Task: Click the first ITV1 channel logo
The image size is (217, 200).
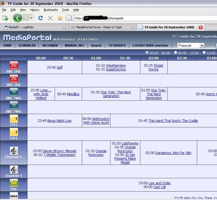Action: [x=14, y=119]
